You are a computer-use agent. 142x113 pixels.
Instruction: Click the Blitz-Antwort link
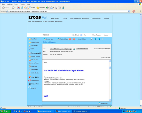[x=106, y=58]
